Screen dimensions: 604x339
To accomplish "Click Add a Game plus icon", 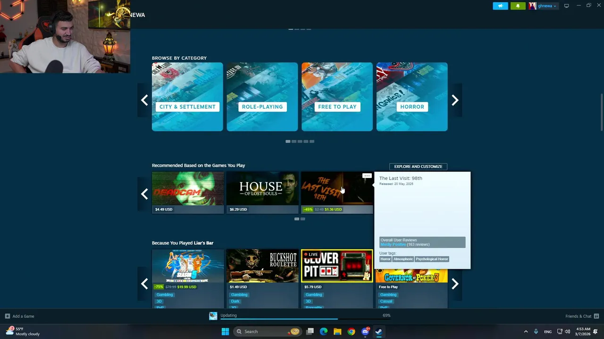I will click(7, 316).
